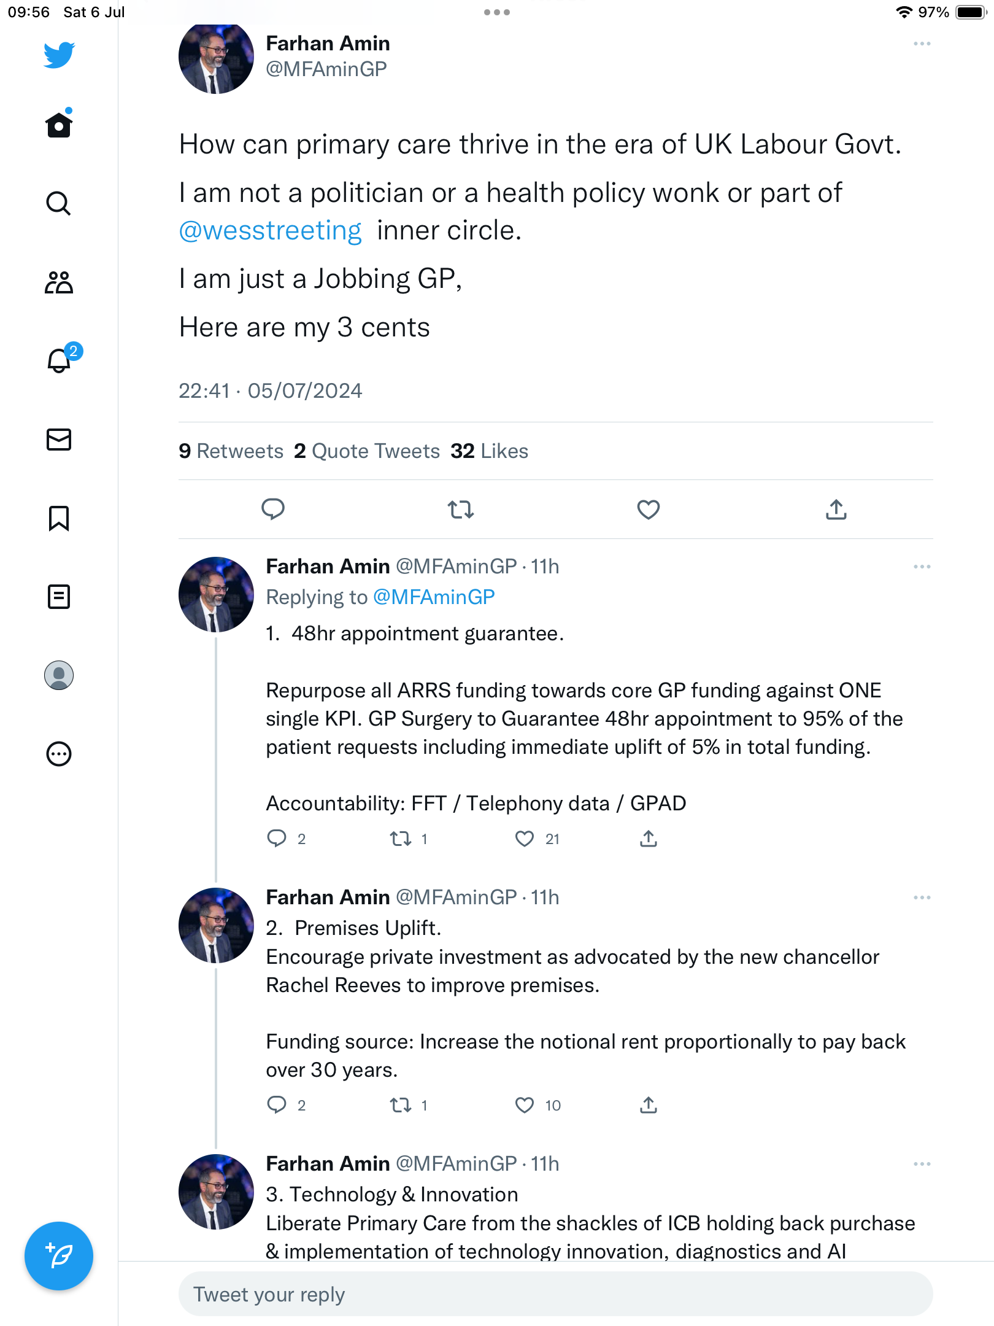994x1326 pixels.
Task: Open more options on Premises Uplift reply
Action: pos(922,898)
